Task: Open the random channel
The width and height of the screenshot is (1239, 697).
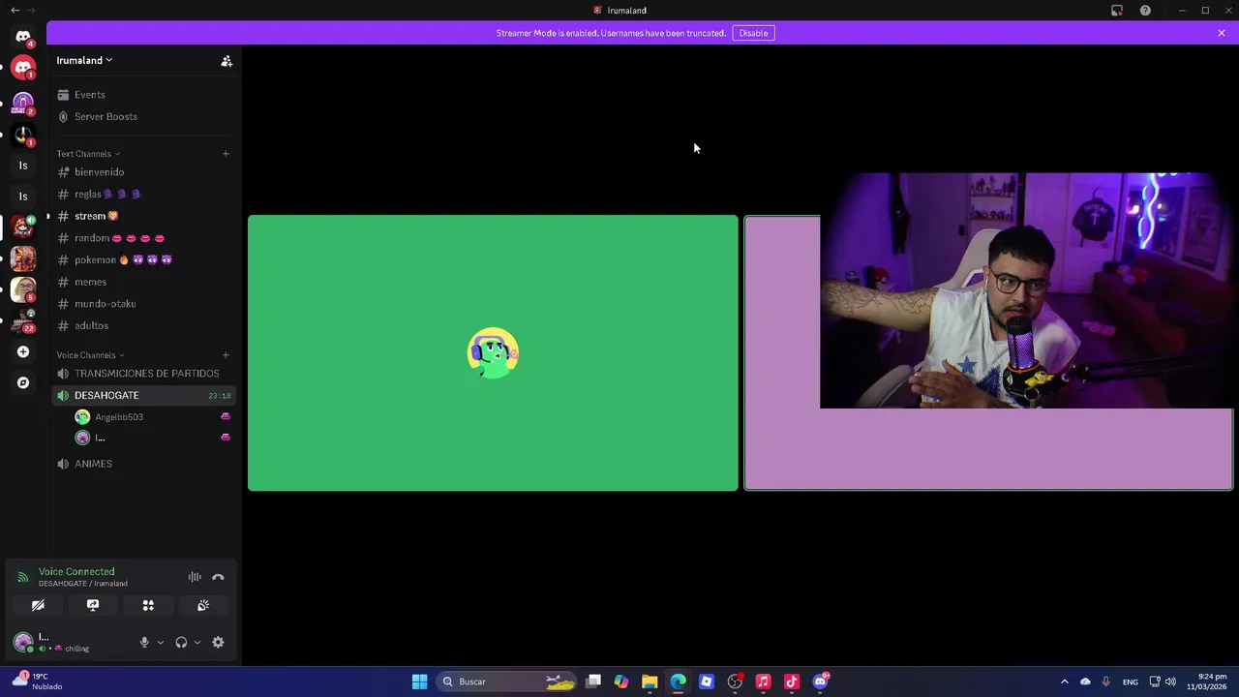Action: (x=142, y=238)
